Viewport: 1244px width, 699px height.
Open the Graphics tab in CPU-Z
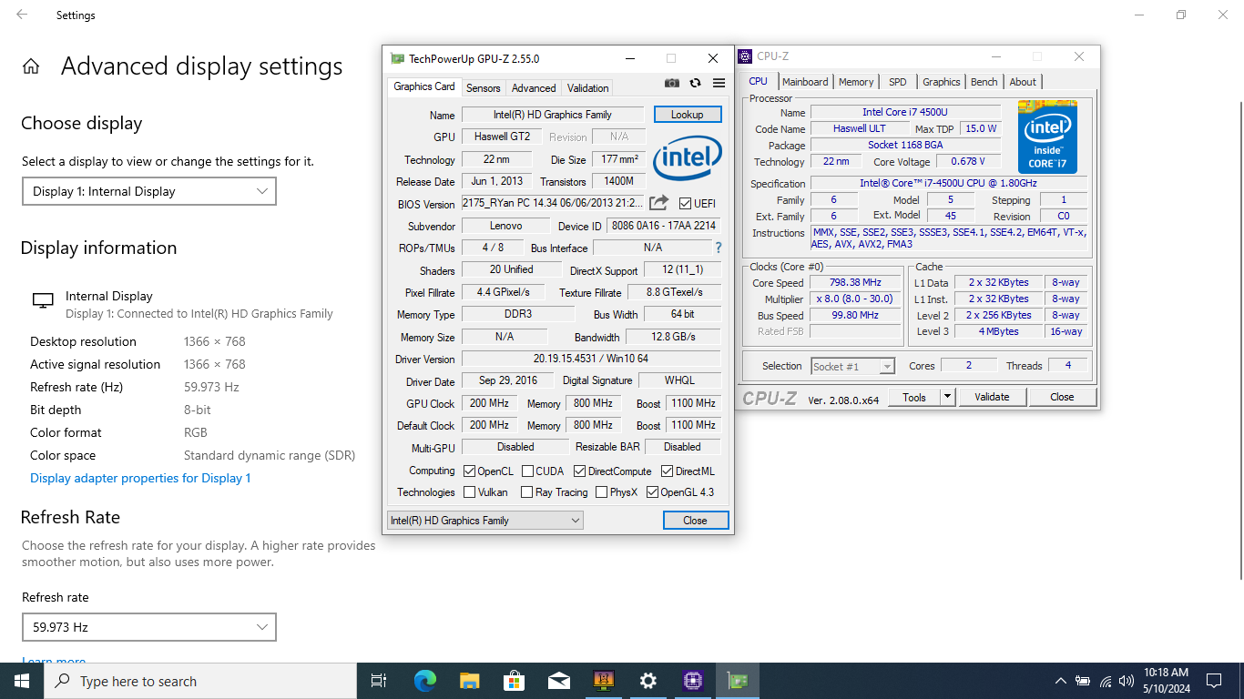tap(942, 82)
